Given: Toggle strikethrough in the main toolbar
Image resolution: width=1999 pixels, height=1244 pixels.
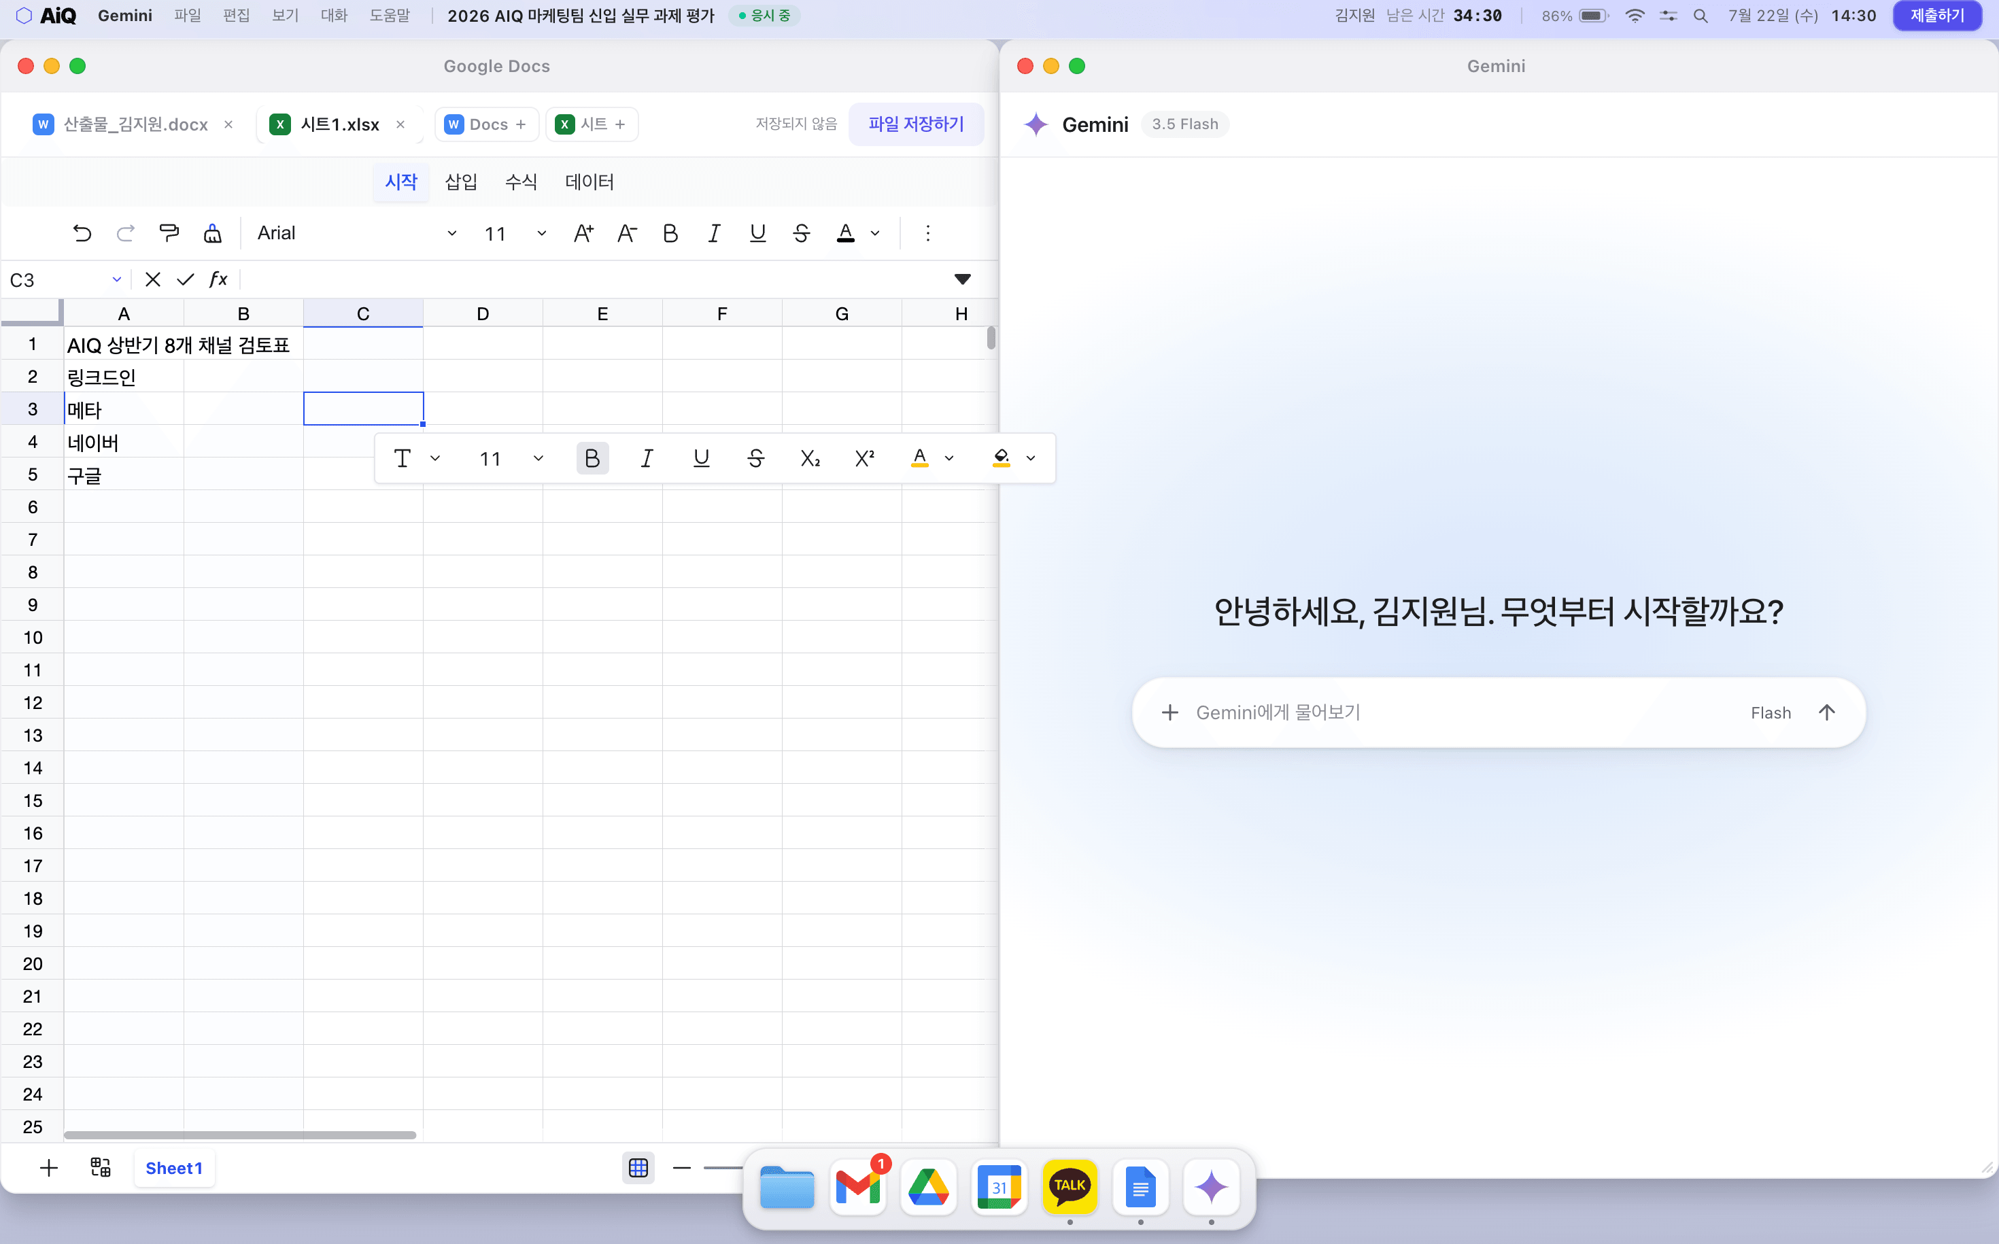Looking at the screenshot, I should click(802, 234).
